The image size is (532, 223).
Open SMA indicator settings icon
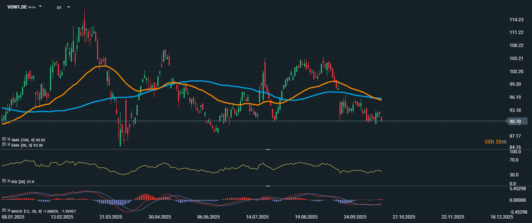point(4,139)
